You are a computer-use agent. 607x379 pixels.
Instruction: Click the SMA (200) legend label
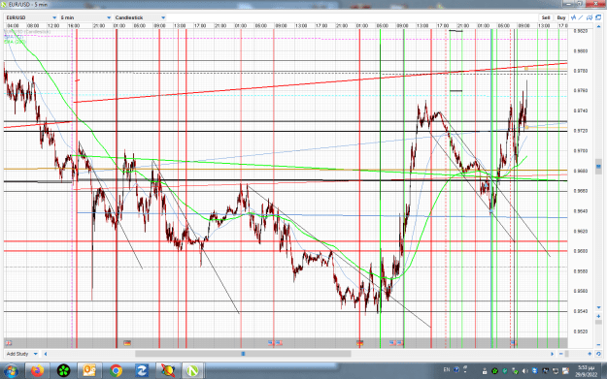click(x=16, y=42)
